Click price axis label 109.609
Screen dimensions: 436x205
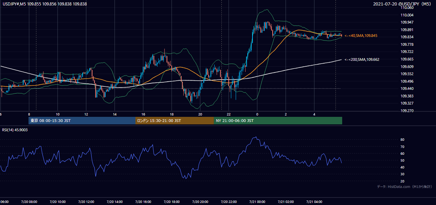407,67
